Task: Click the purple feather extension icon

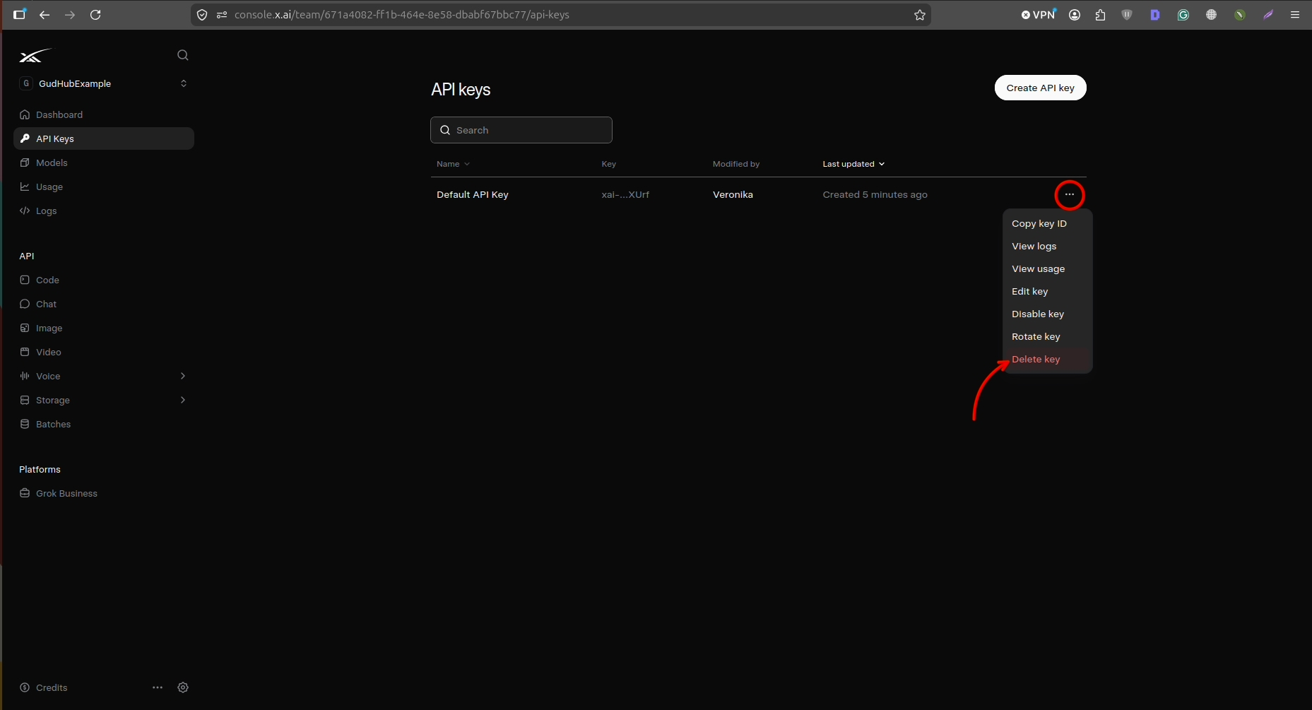Action: click(x=1268, y=15)
